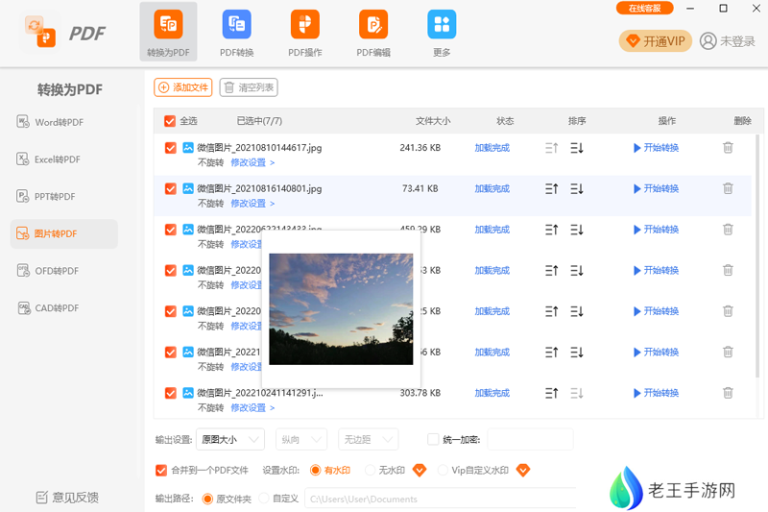Open 在线客服 online support

coord(644,9)
